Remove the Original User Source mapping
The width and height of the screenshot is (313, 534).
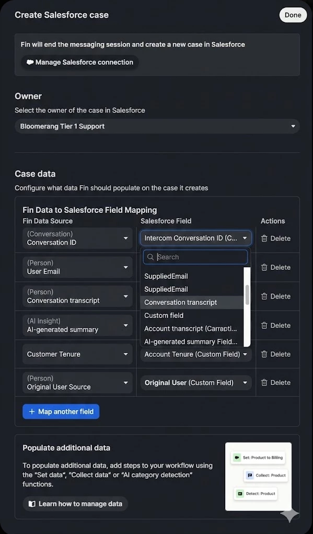(275, 382)
